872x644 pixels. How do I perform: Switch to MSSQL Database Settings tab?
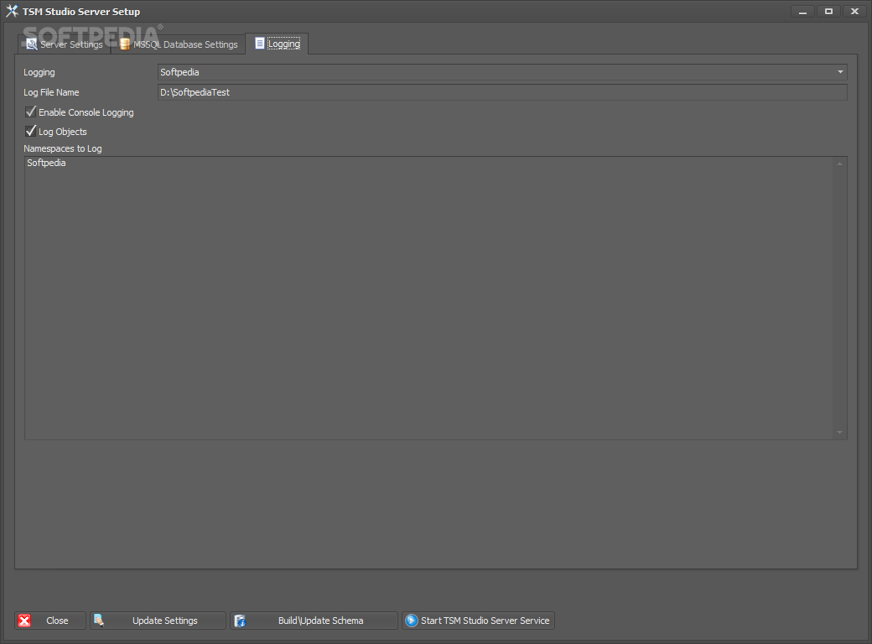pos(178,44)
